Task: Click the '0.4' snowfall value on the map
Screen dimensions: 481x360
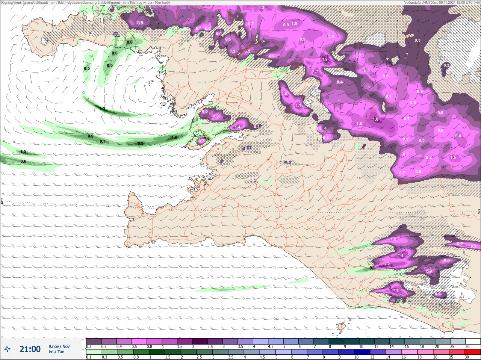Action: point(340,82)
